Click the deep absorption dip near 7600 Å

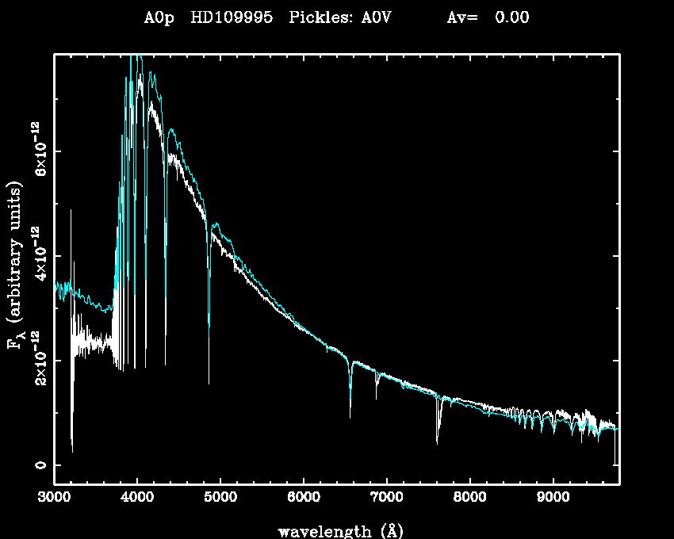(x=437, y=442)
